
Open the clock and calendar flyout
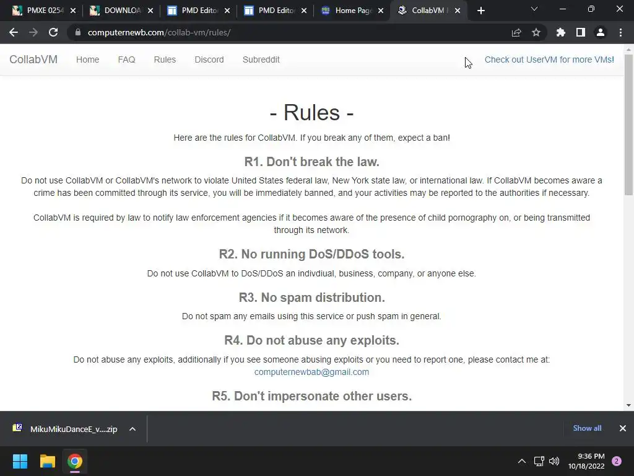point(586,461)
